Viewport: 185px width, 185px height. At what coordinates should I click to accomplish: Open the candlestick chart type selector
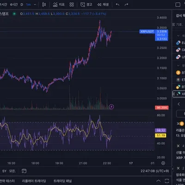pyautogui.click(x=44, y=5)
